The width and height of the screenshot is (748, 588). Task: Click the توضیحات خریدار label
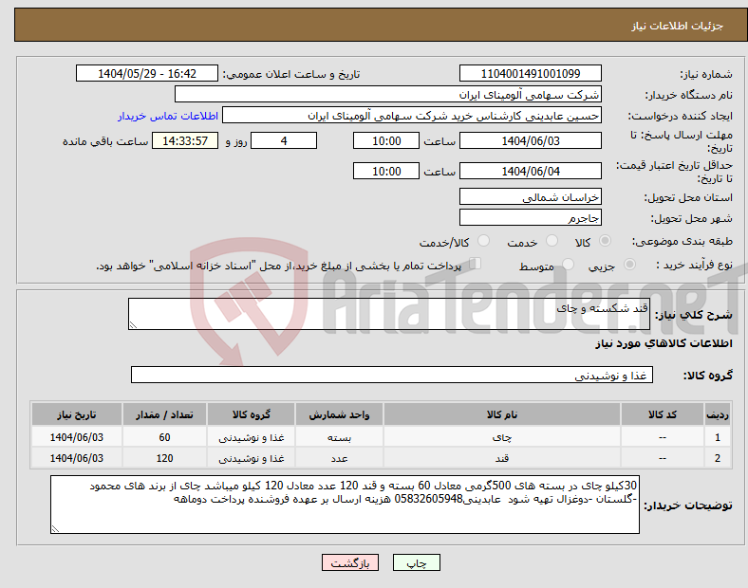click(688, 505)
